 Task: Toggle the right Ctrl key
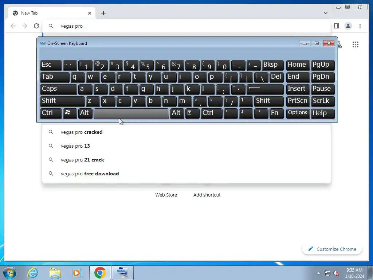coord(212,113)
